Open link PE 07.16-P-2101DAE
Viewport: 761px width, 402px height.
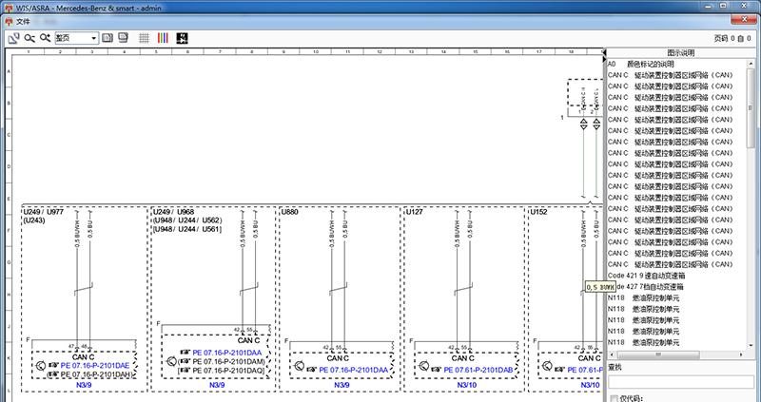95,366
